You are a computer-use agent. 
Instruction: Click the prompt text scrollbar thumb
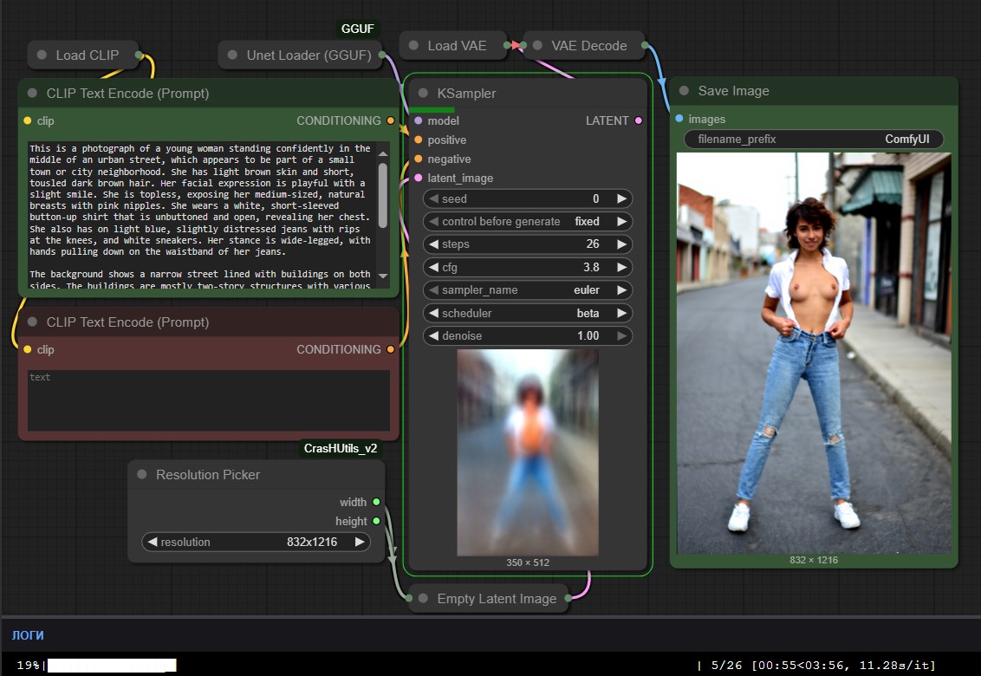point(383,195)
